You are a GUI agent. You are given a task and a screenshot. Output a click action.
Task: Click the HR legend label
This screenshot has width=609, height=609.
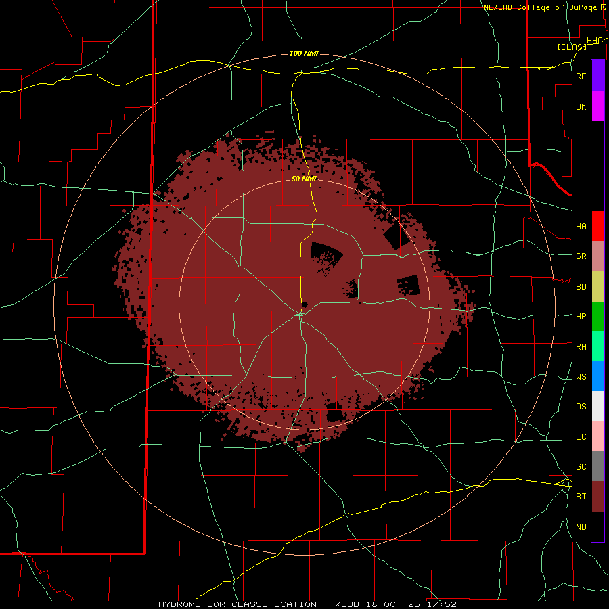[581, 317]
